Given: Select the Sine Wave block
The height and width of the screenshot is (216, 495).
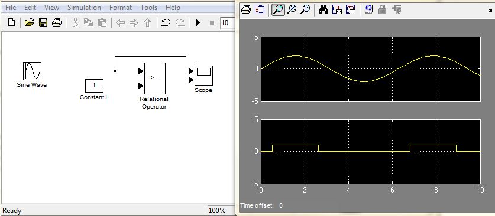Looking at the screenshot, I should 32,71.
